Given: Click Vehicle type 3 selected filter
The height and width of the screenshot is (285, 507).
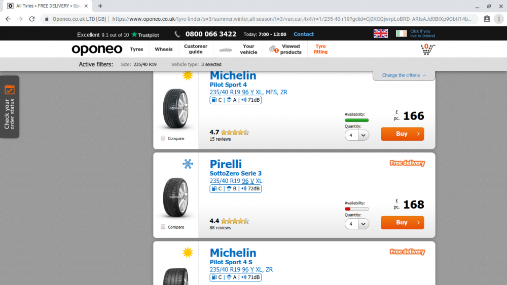Looking at the screenshot, I should [x=196, y=65].
